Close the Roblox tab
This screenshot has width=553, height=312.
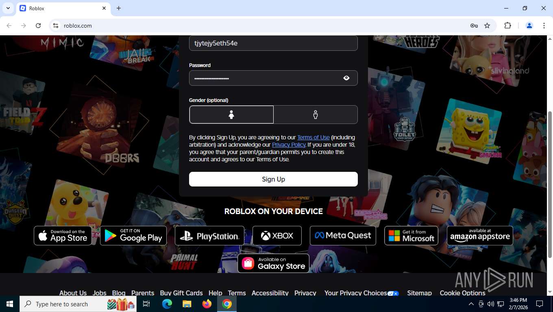click(x=104, y=8)
